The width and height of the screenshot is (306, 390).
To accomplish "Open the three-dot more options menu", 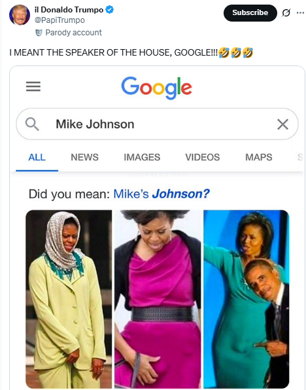I will [300, 12].
